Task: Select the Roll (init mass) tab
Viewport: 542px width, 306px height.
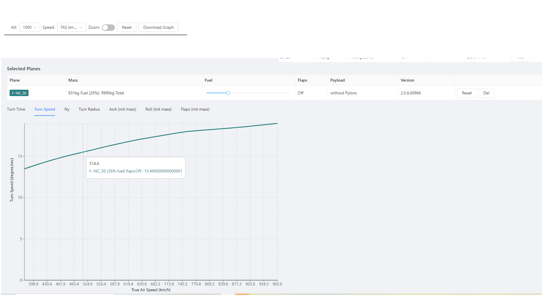Action: (158, 109)
